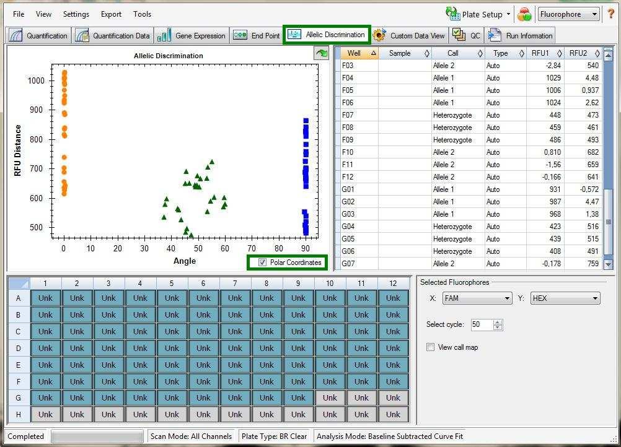Click the Analysis Mode status bar entry

(390, 436)
